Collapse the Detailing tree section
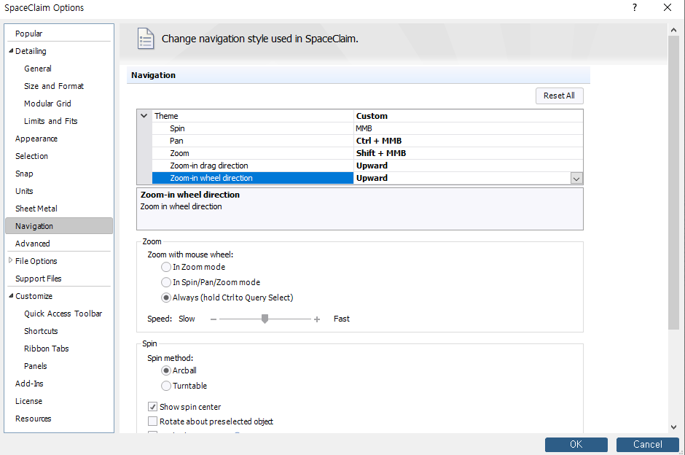This screenshot has height=455, width=685. [11, 51]
